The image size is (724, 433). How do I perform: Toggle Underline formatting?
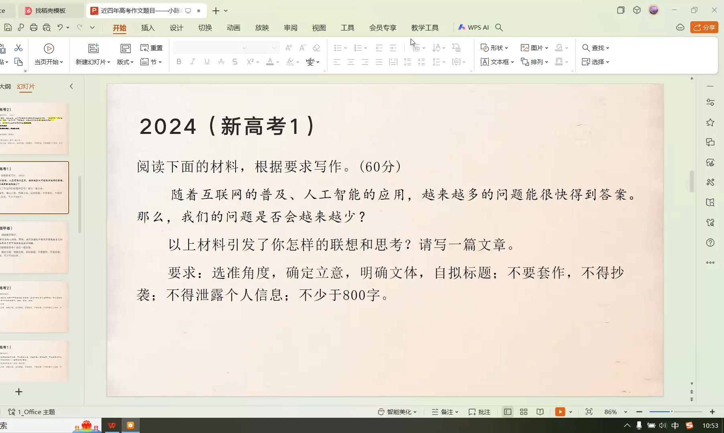(207, 62)
